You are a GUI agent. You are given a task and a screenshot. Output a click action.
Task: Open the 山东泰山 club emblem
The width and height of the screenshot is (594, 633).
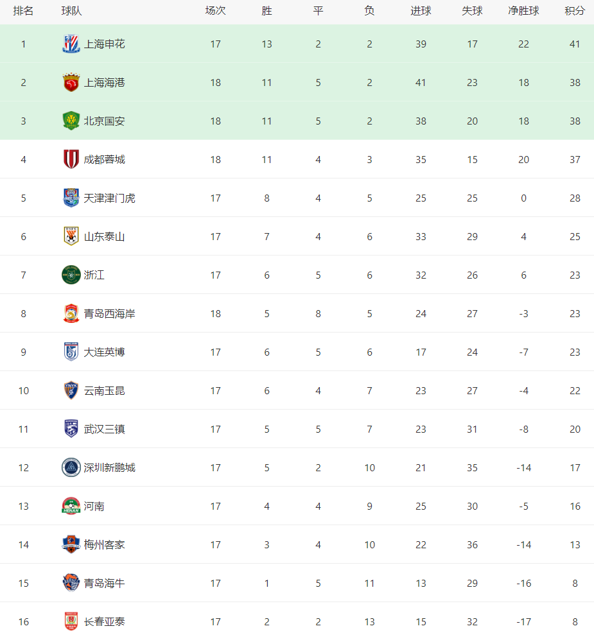(x=71, y=236)
